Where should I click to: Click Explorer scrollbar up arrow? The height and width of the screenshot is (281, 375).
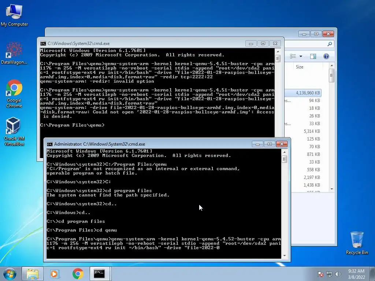331,66
